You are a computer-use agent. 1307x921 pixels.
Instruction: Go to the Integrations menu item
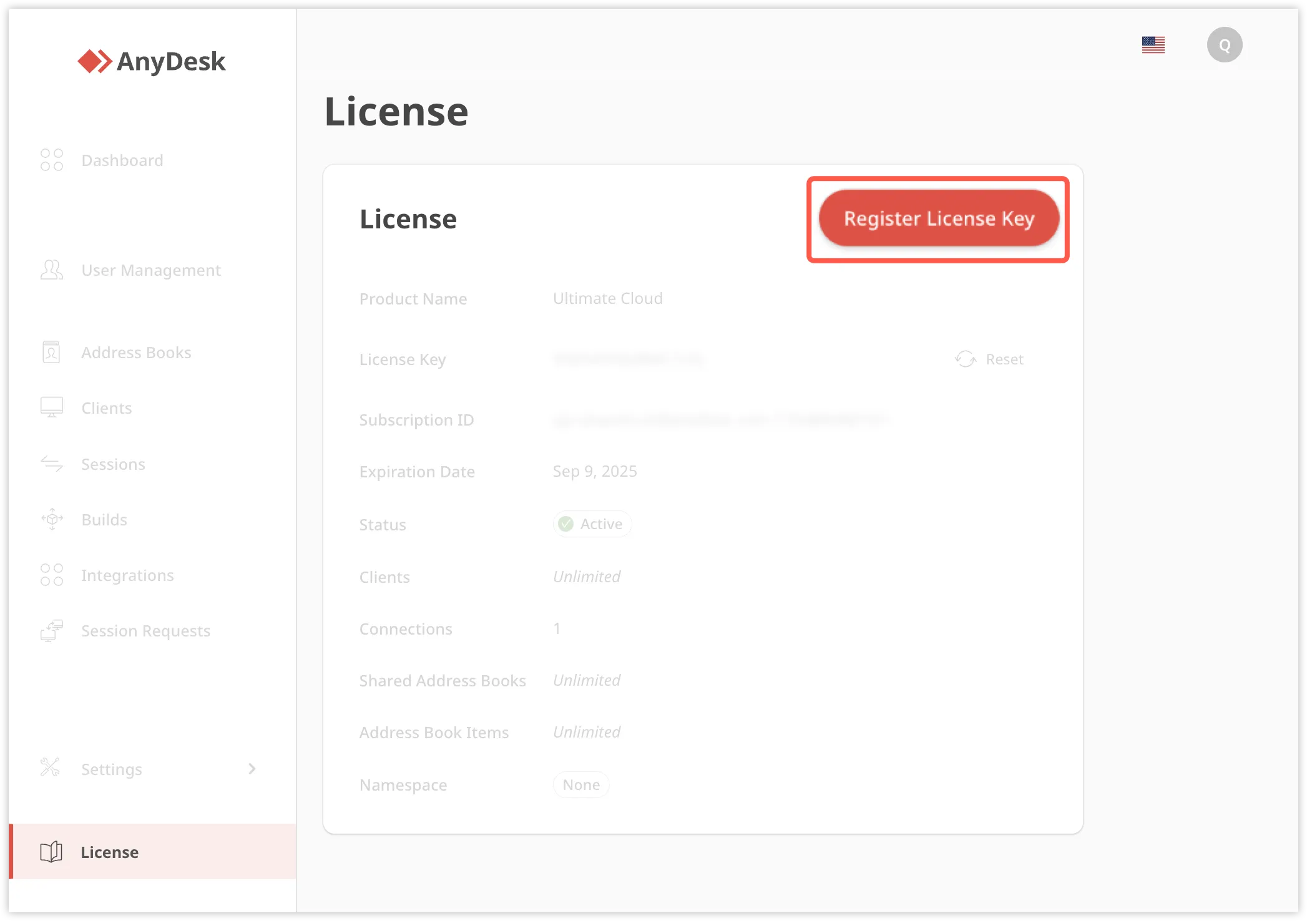point(127,575)
